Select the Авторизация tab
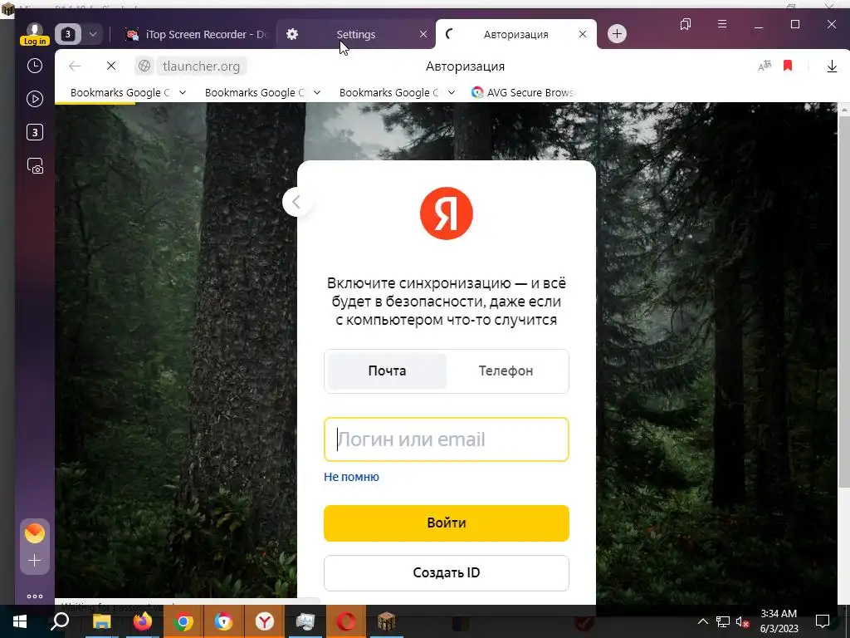The width and height of the screenshot is (850, 638). point(515,34)
